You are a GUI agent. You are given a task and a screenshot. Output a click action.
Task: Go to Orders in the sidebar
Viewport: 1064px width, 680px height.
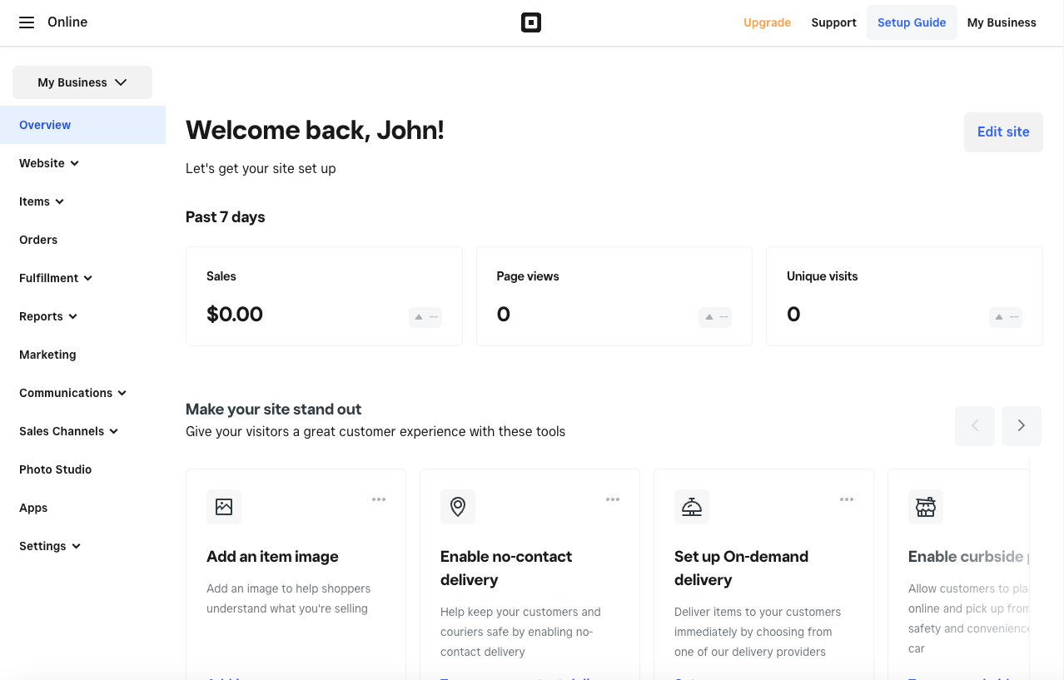pyautogui.click(x=38, y=240)
